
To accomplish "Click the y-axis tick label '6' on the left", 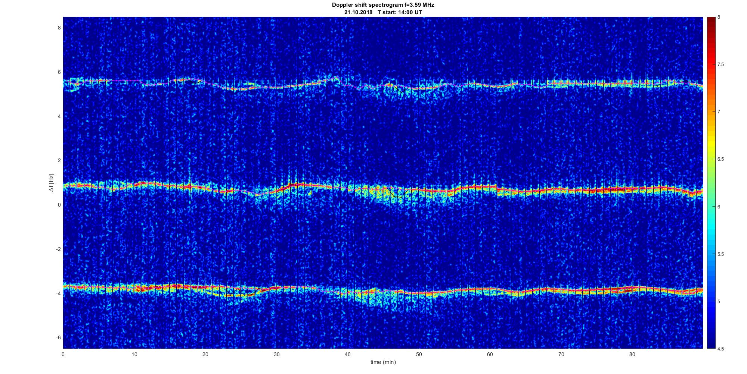I will [59, 72].
